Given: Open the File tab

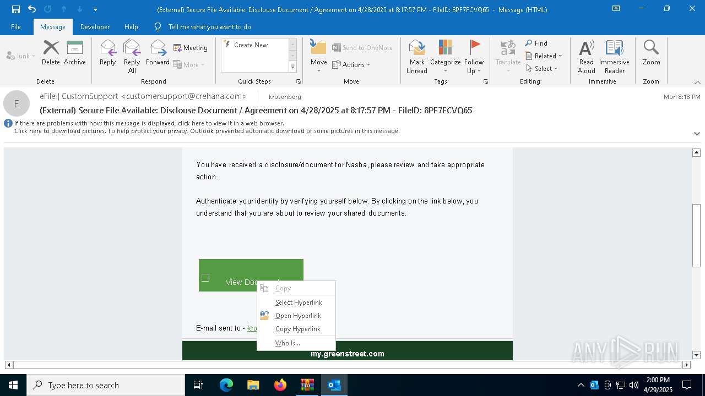Looking at the screenshot, I should [x=16, y=27].
